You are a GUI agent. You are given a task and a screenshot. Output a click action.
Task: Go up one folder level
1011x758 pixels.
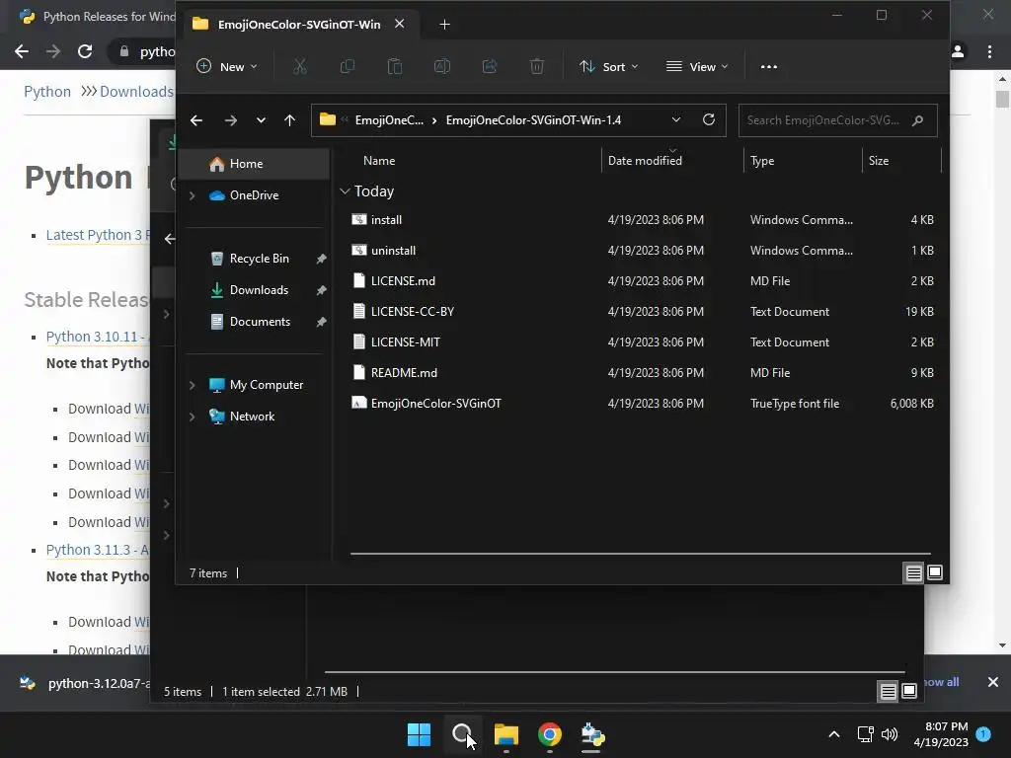(x=289, y=119)
